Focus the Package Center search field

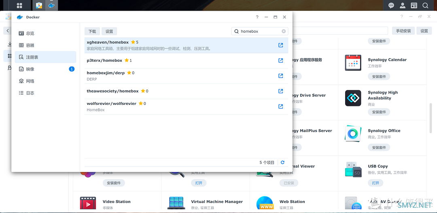pyautogui.click(x=340, y=31)
